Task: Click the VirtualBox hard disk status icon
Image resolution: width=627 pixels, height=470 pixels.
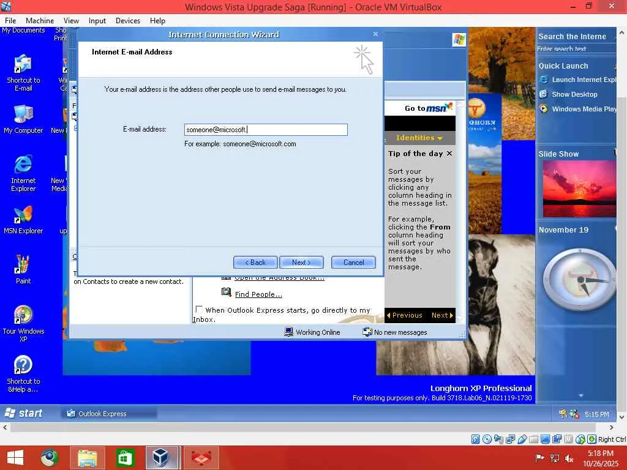Action: (x=475, y=439)
